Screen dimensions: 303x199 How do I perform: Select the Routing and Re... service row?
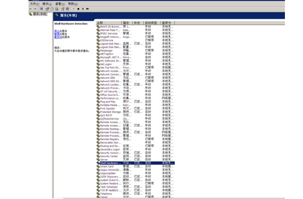[135, 146]
